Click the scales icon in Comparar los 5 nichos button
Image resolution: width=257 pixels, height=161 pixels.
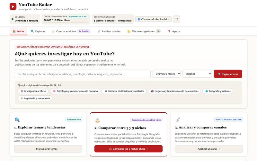[x=111, y=149]
